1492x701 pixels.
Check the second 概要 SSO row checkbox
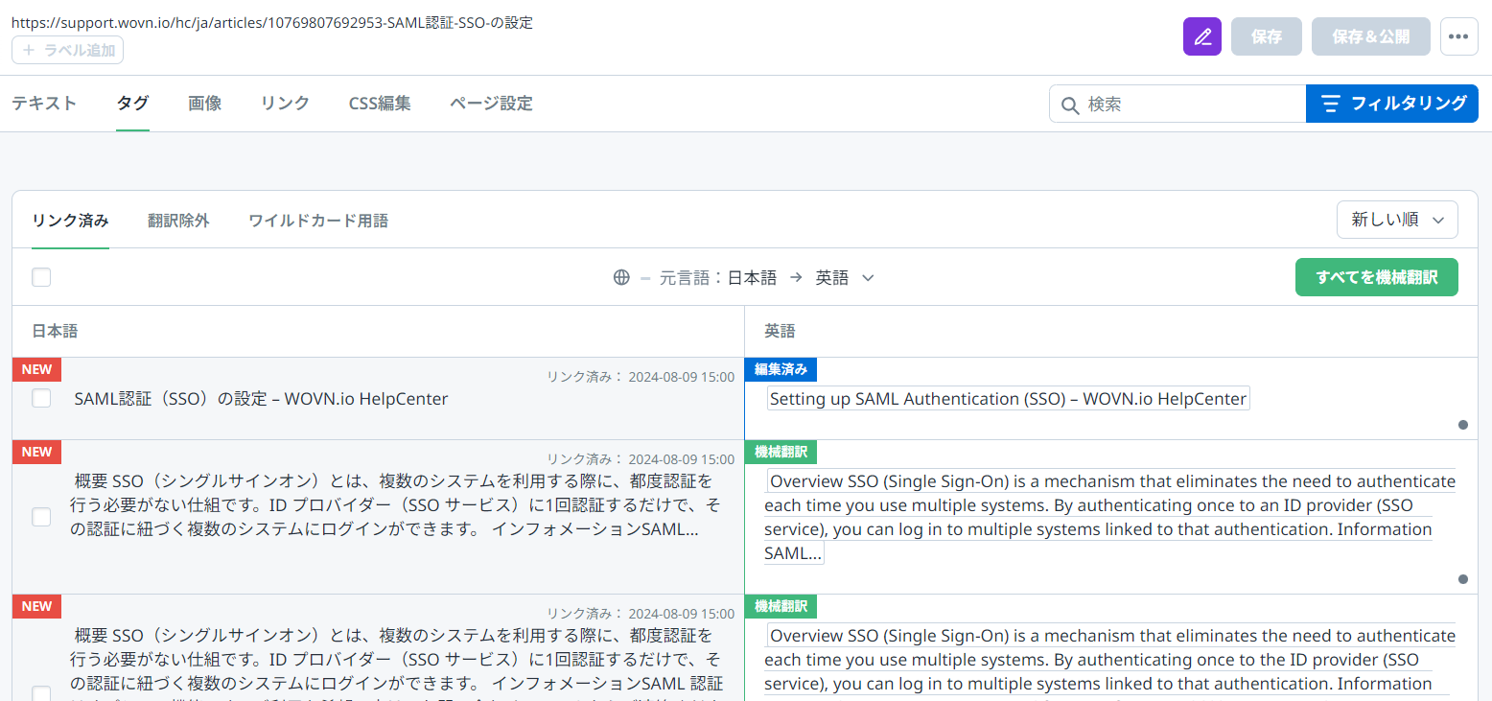41,517
